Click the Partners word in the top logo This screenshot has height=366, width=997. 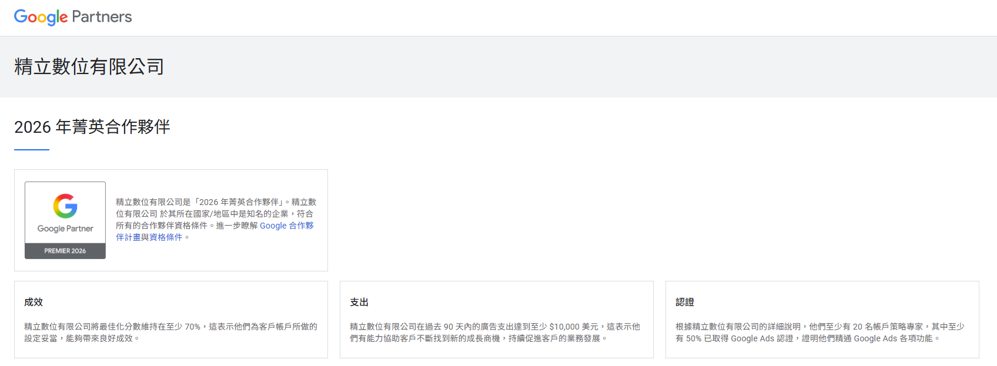(x=102, y=17)
